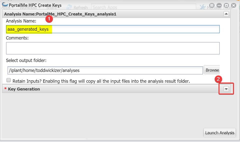Click the Launch Analysis button

[x=220, y=133]
